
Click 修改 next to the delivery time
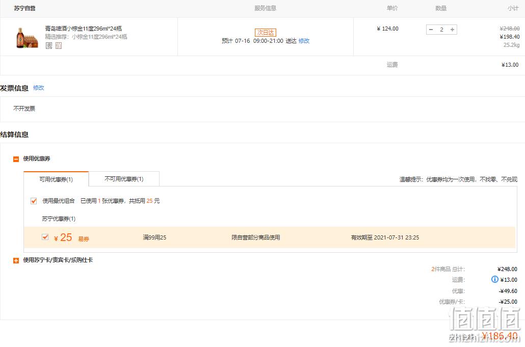pos(304,41)
